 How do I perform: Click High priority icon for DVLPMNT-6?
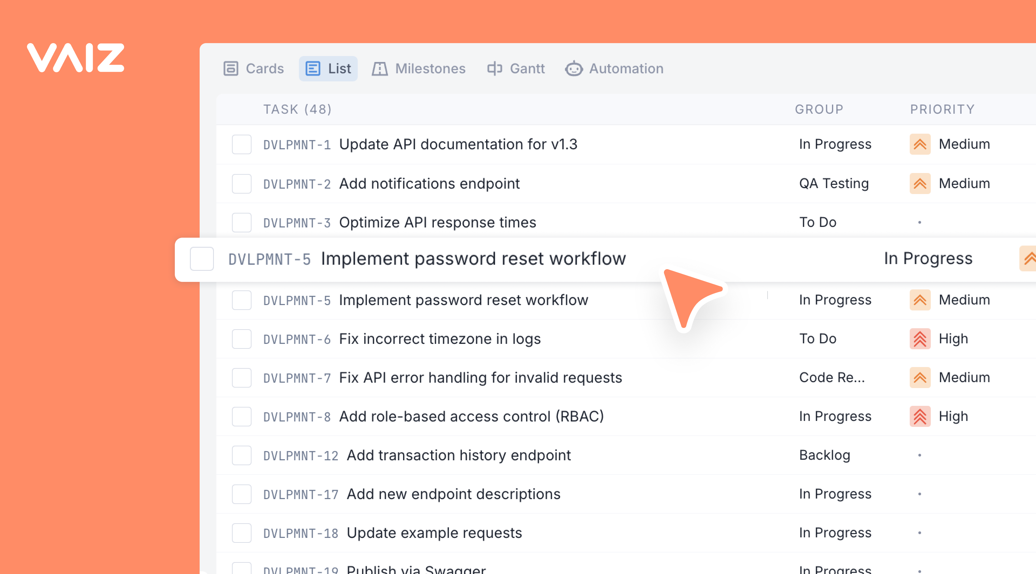[x=920, y=339]
